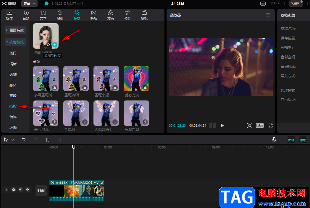This screenshot has width=310, height=208.
Task: Open the 滤镜 filters tab
Action: 111,15
